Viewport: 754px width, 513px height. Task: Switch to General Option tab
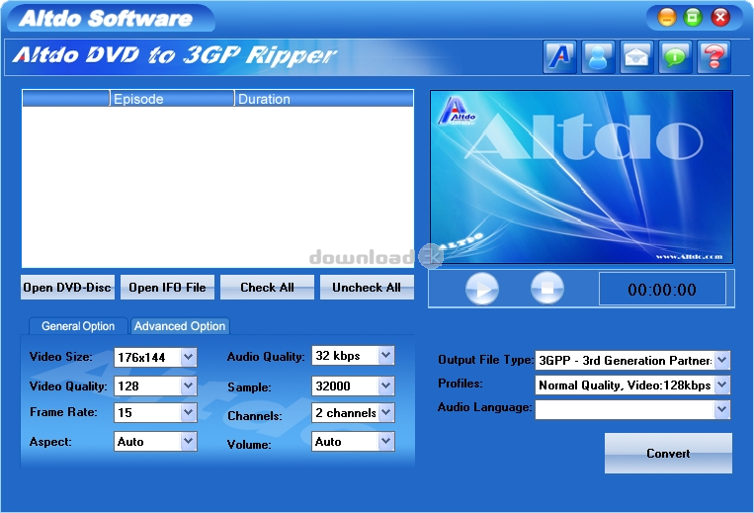pyautogui.click(x=78, y=326)
